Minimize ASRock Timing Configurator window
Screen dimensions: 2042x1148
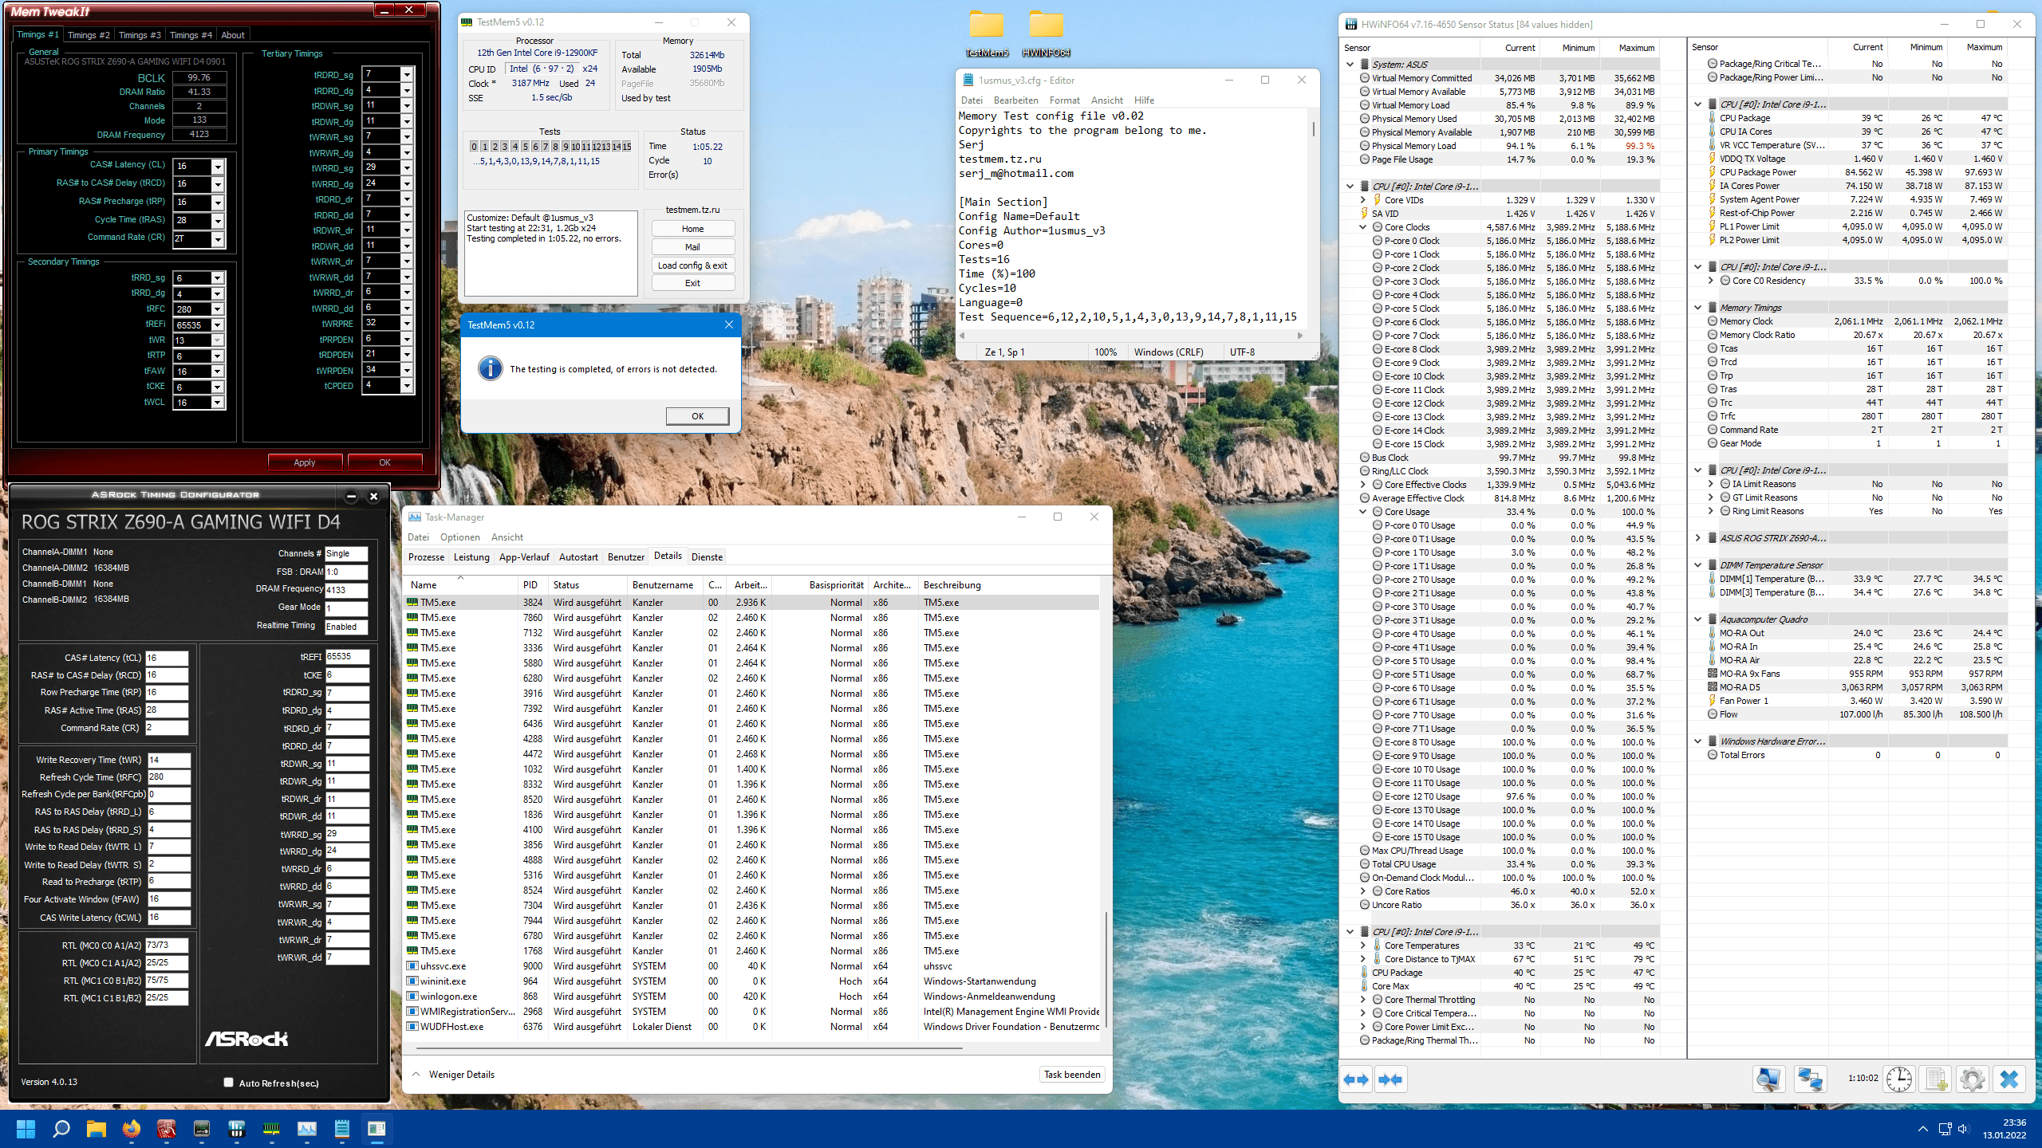pyautogui.click(x=351, y=496)
